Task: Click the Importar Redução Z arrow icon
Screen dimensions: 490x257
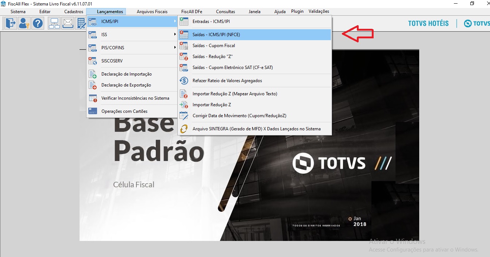Action: click(184, 105)
